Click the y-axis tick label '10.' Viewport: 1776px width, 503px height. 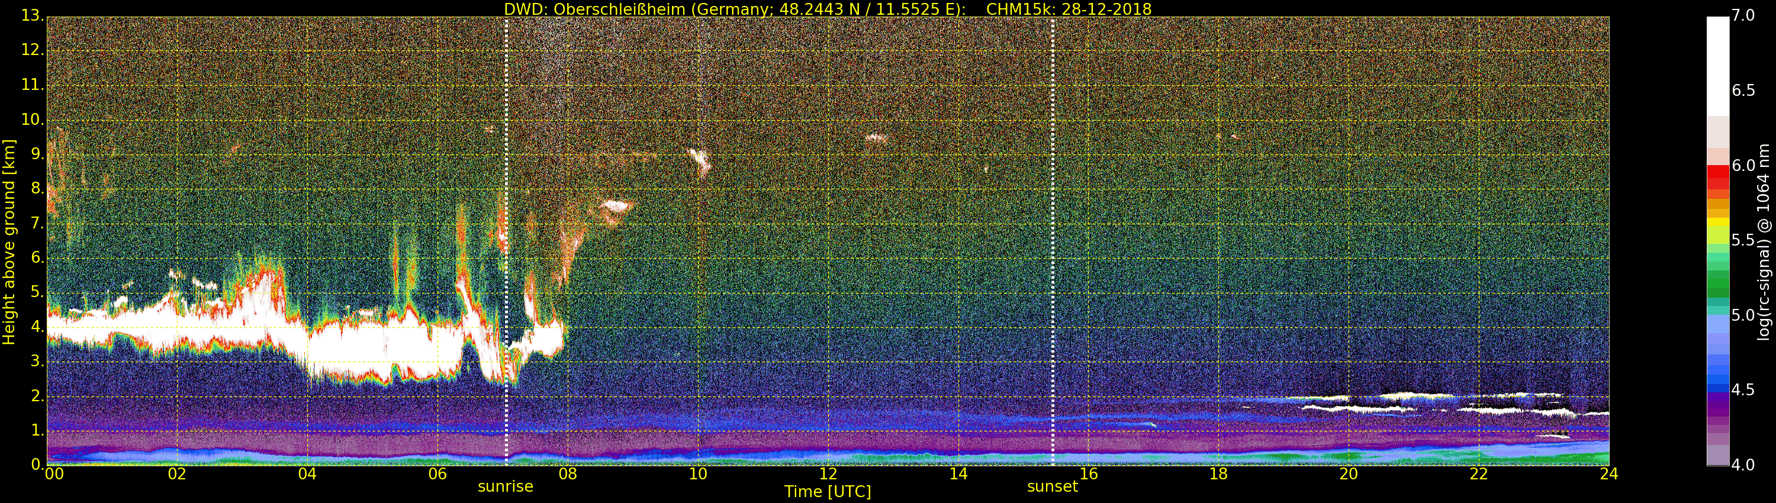(33, 119)
